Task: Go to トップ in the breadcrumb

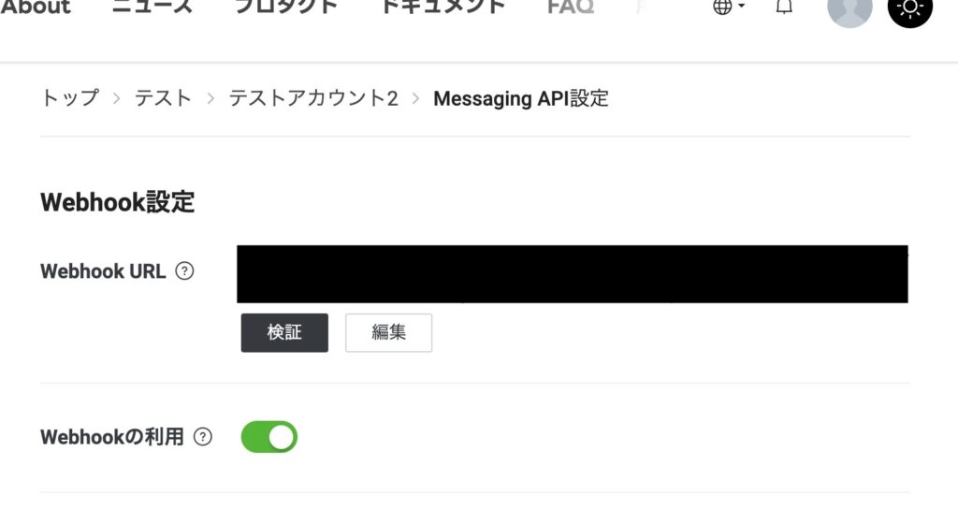Action: 69,98
